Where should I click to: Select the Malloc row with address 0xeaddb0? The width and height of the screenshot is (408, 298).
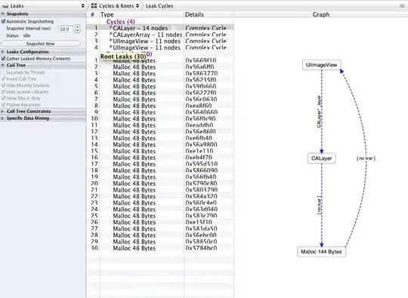[x=160, y=125]
